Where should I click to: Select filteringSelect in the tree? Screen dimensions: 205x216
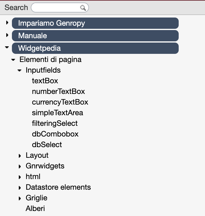click(x=55, y=123)
